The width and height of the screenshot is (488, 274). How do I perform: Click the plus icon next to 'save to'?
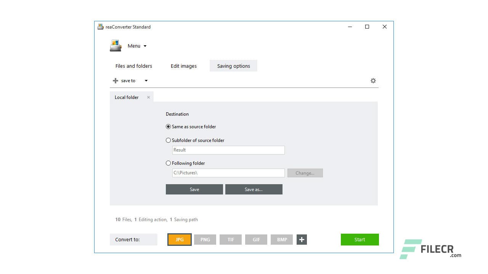coord(115,80)
